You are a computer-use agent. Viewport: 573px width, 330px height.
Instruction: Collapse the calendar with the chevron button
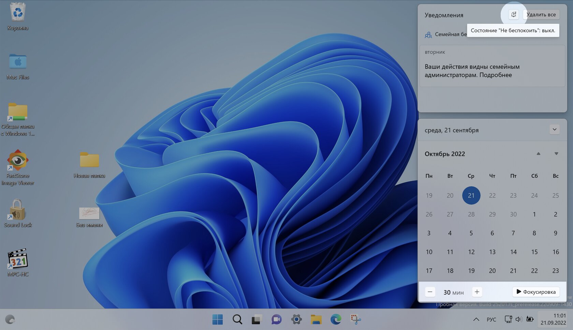pos(555,130)
